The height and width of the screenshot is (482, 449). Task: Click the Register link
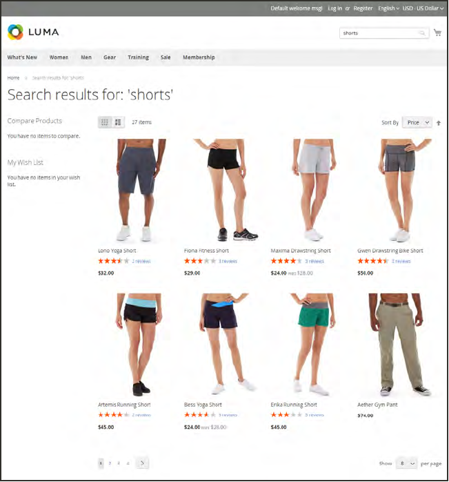(363, 8)
